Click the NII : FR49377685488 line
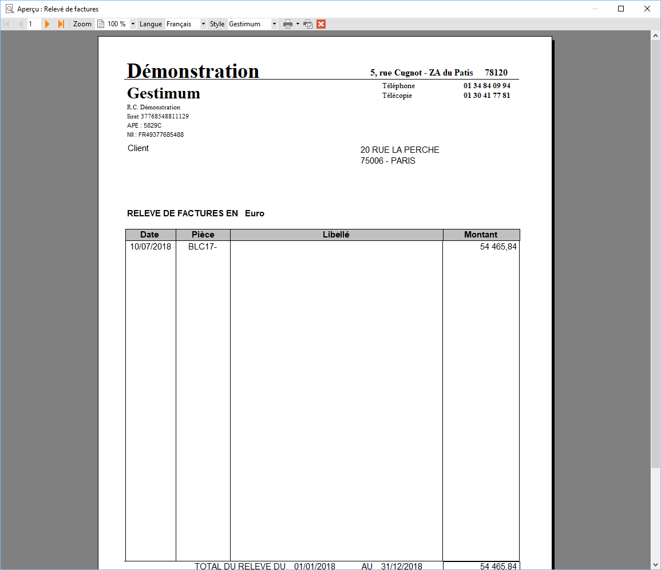Screen dimensions: 661x570 [155, 134]
